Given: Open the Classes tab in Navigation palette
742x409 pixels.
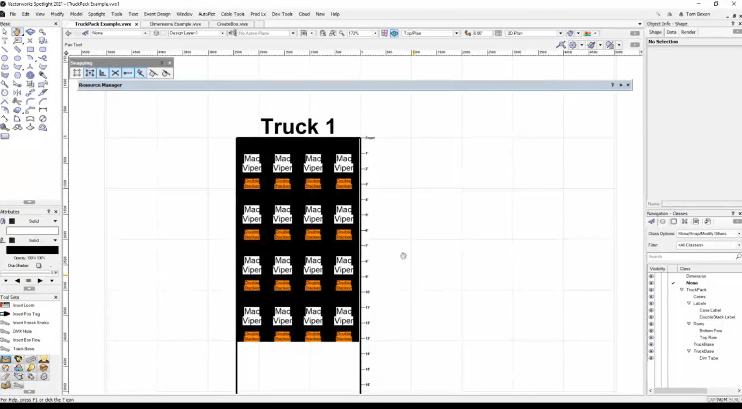Looking at the screenshot, I should click(652, 222).
